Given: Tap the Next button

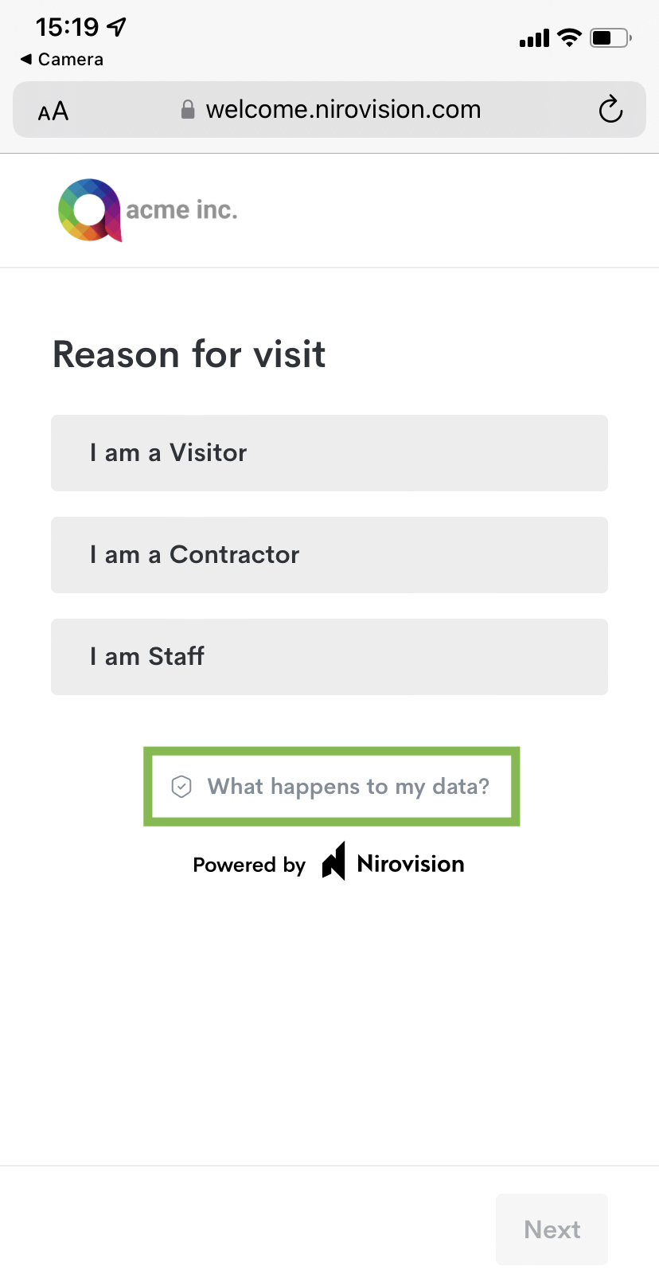Looking at the screenshot, I should [x=552, y=1229].
